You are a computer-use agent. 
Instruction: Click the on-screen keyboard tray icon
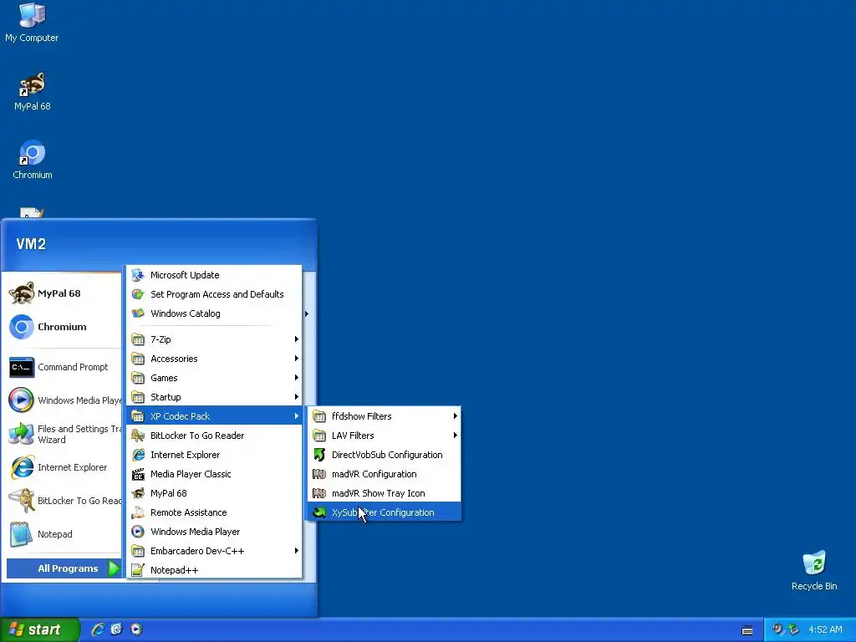747,630
